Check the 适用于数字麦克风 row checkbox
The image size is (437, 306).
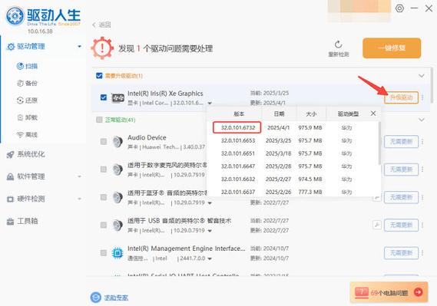(x=104, y=169)
